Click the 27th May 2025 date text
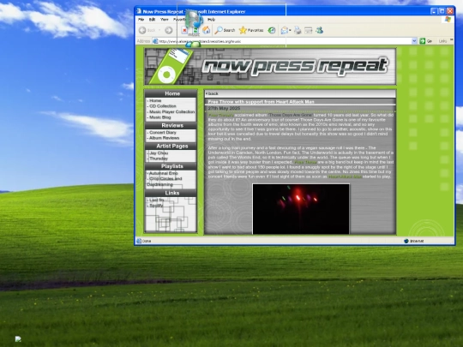This screenshot has width=463, height=347. pyautogui.click(x=224, y=108)
